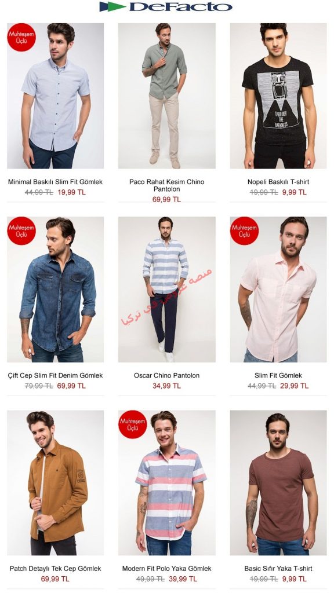
Task: Click Muhteşem Üçlü badge on denim shirt
Action: (21, 230)
